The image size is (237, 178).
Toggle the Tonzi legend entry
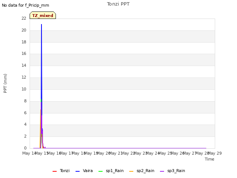pos(61,171)
